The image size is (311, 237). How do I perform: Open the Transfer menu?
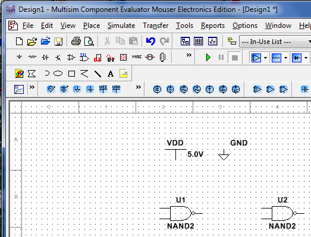(x=156, y=26)
